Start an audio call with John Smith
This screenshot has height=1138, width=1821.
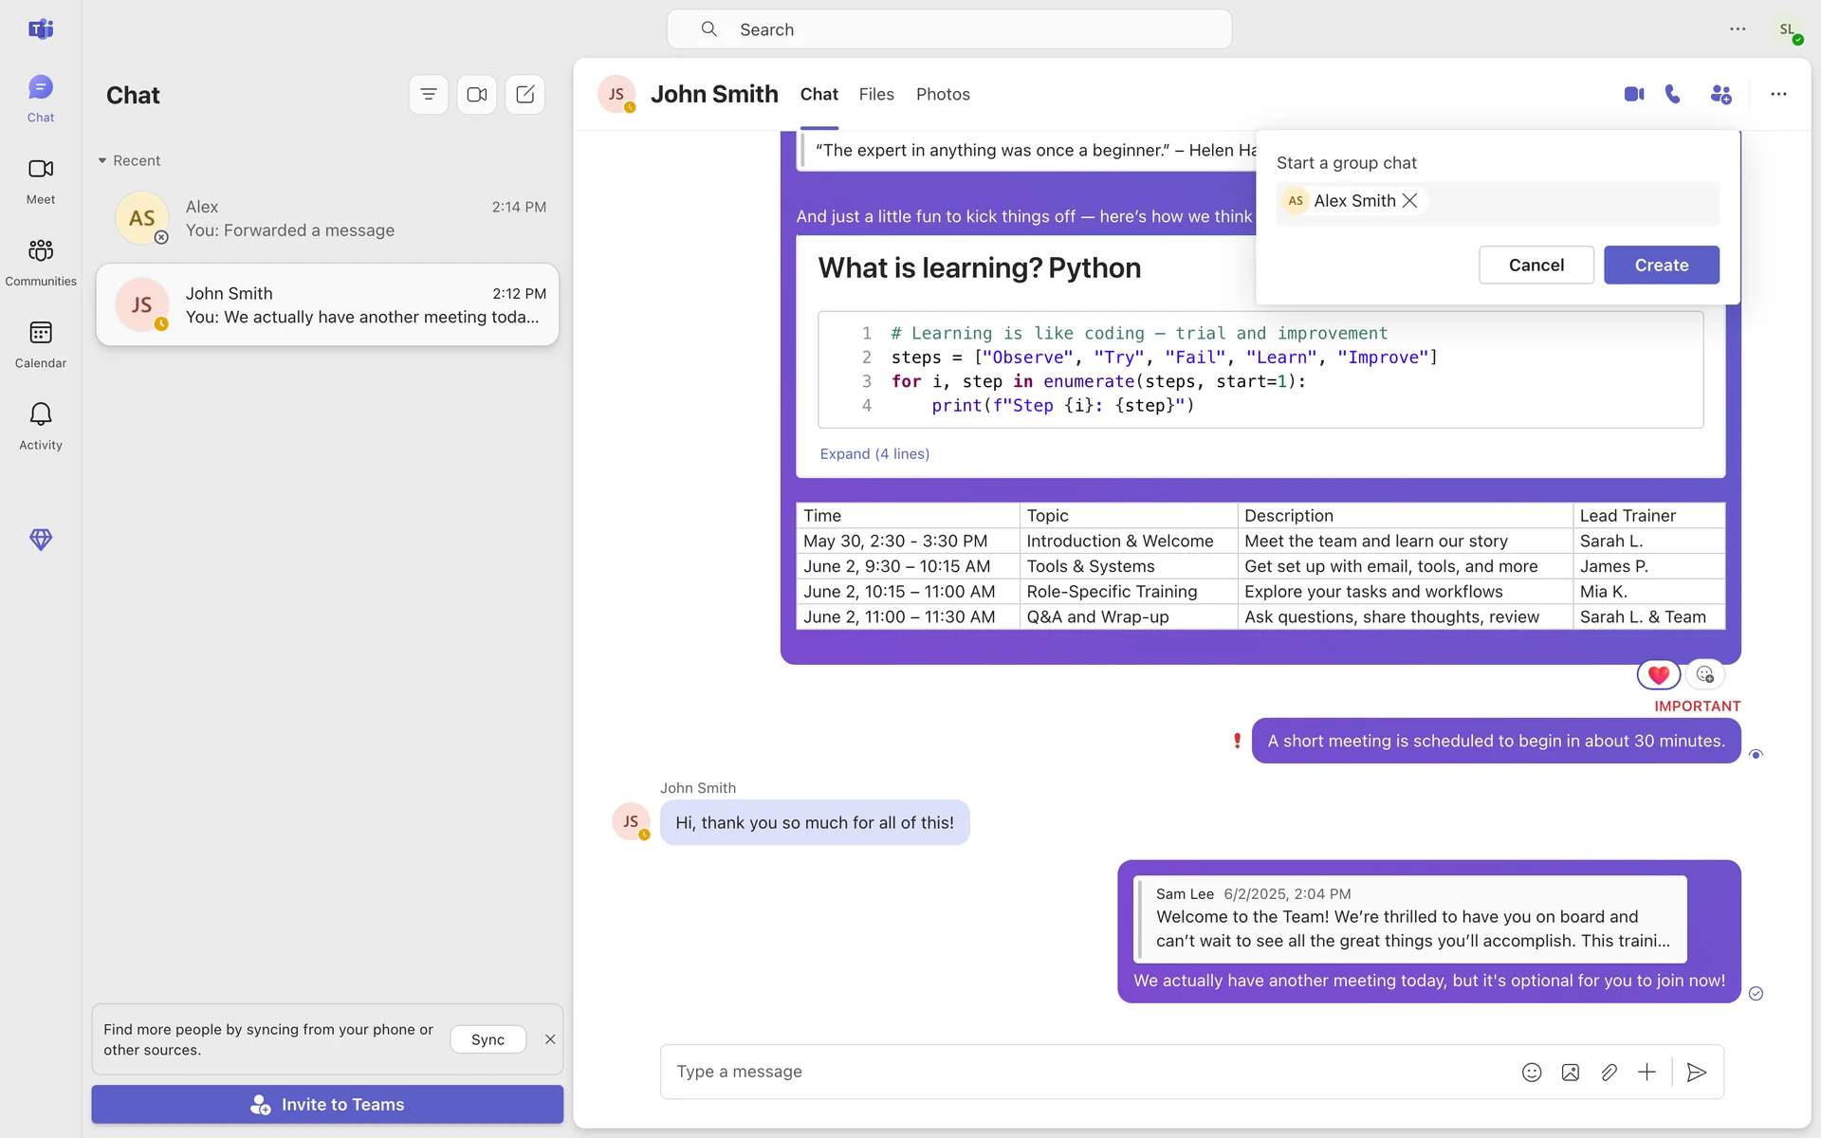point(1673,94)
